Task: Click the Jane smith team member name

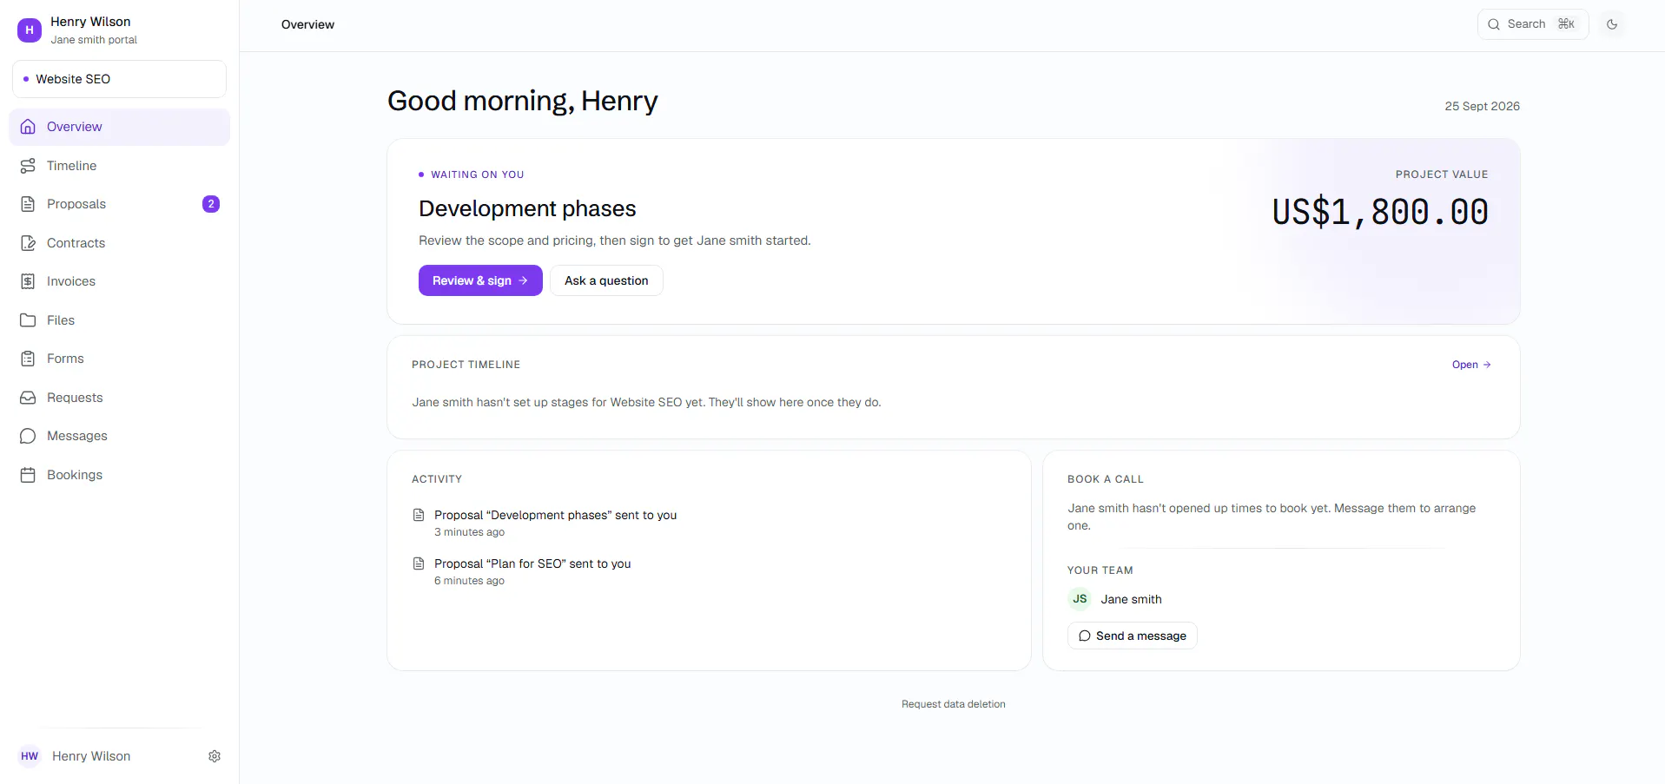Action: click(1131, 599)
